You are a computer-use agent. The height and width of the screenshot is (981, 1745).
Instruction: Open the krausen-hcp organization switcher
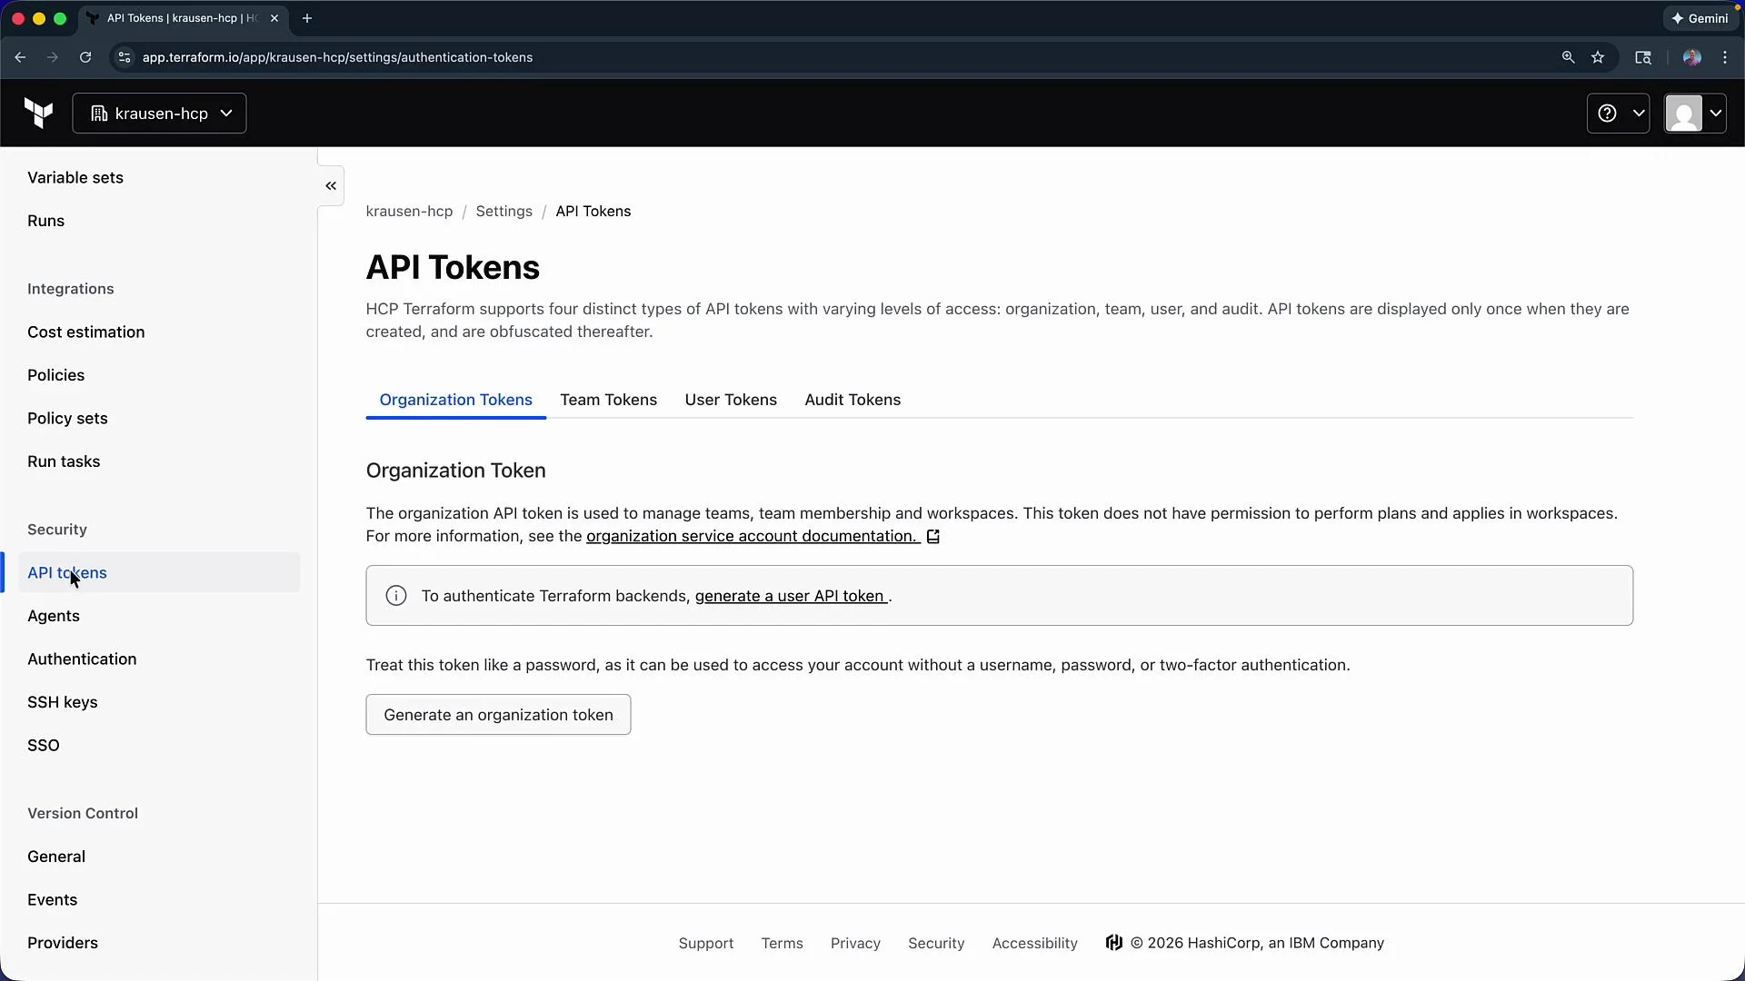[159, 114]
